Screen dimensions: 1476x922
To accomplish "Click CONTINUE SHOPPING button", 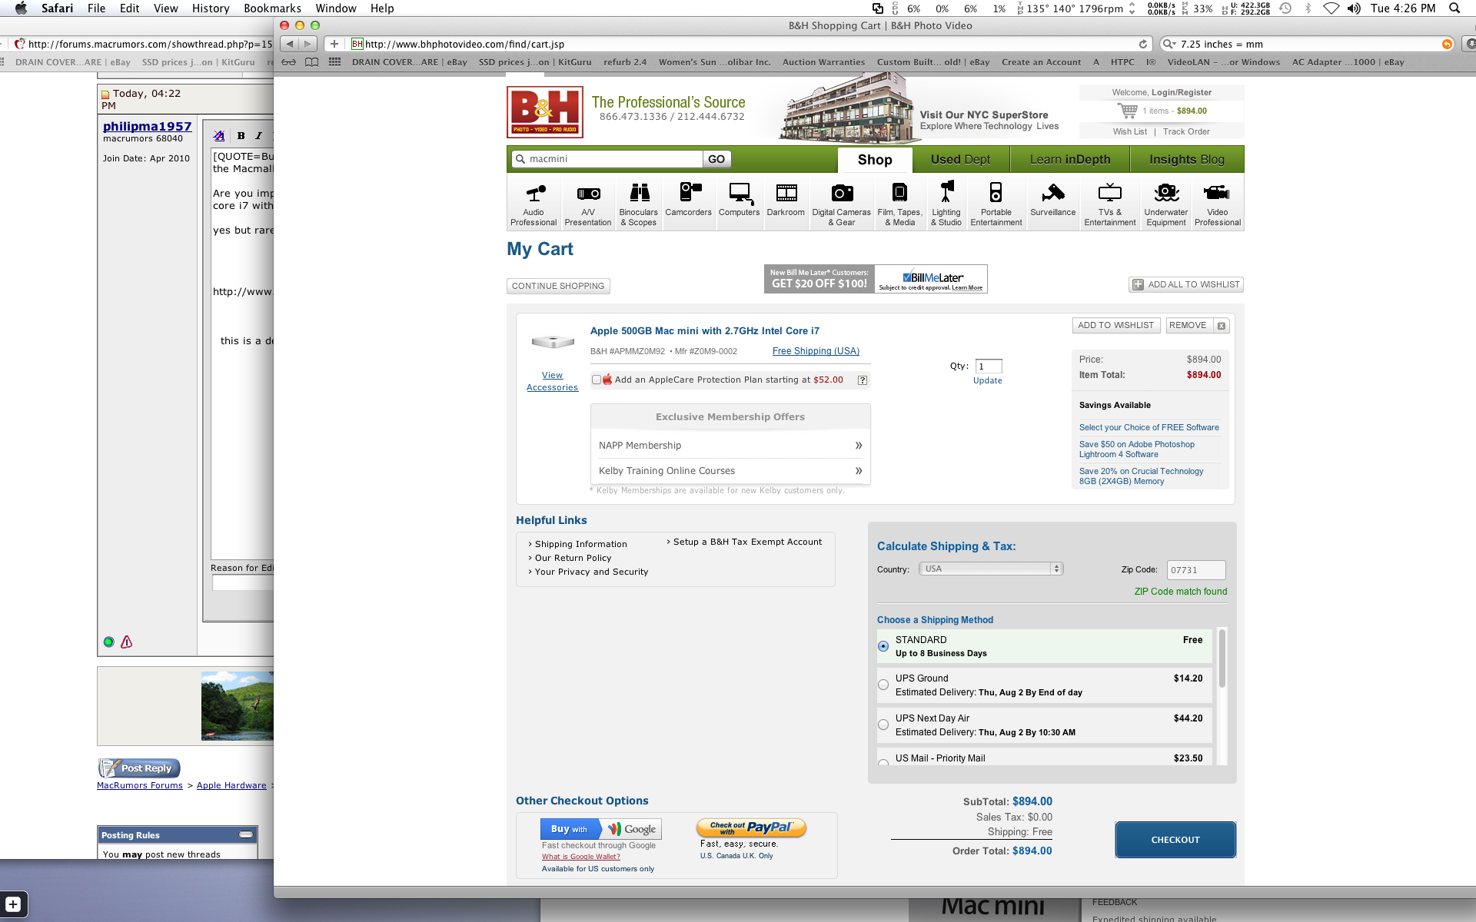I will coord(558,286).
